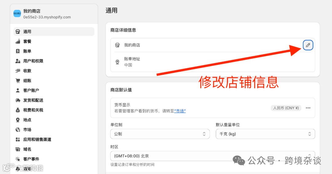Click the 税费和关税 money bag icon
332x174 pixels.
click(18, 110)
